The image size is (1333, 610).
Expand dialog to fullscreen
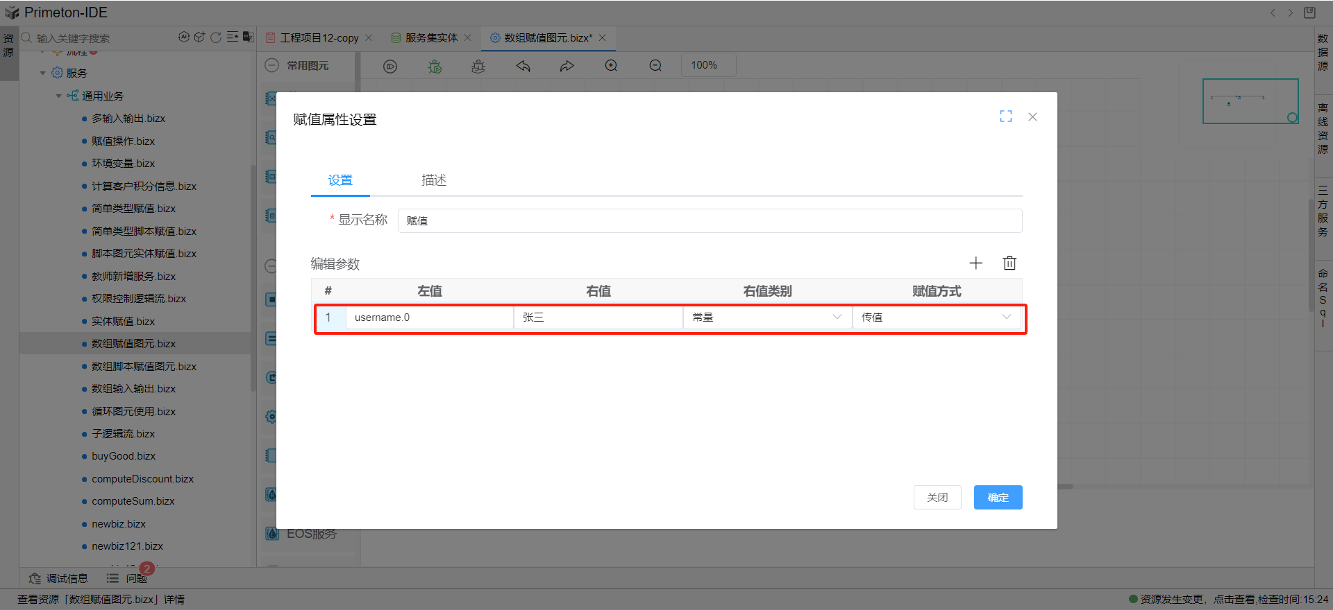coord(1005,116)
